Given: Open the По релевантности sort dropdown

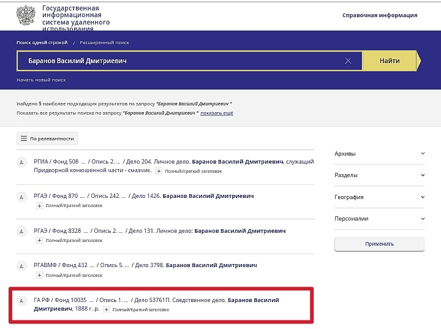Looking at the screenshot, I should coord(47,138).
